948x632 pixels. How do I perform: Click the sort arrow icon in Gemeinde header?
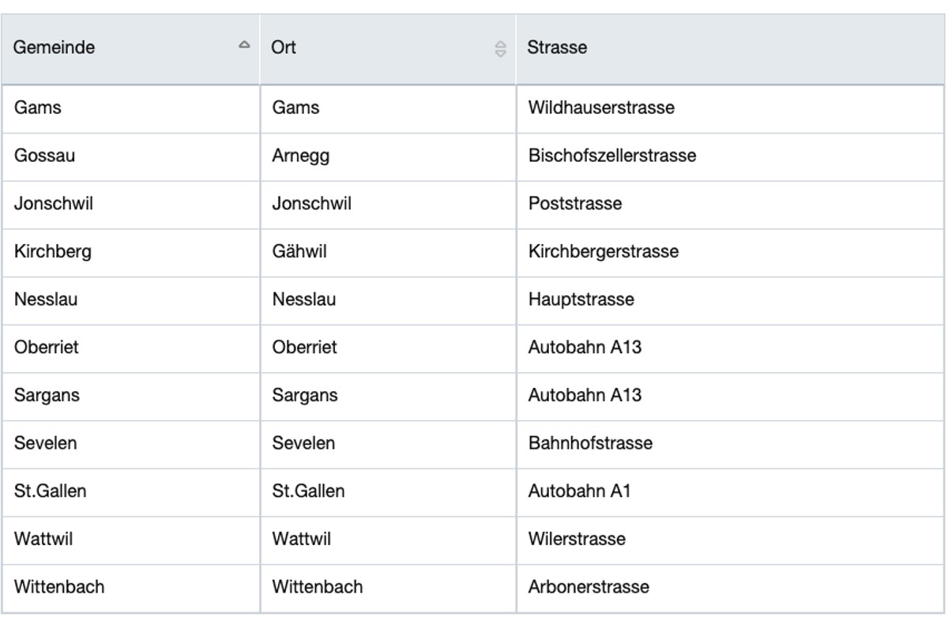pyautogui.click(x=244, y=45)
